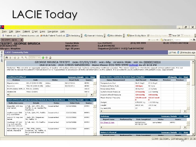
Task: Click the binoculars search icon beside Name field
Action: (x=194, y=40)
